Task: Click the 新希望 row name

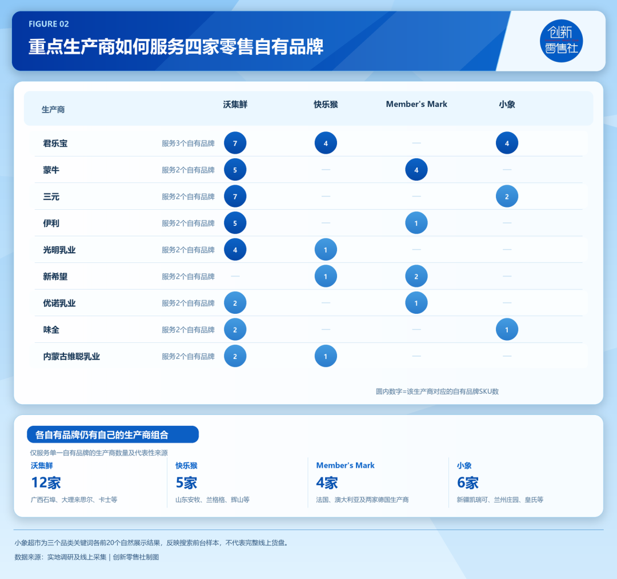Action: [55, 277]
